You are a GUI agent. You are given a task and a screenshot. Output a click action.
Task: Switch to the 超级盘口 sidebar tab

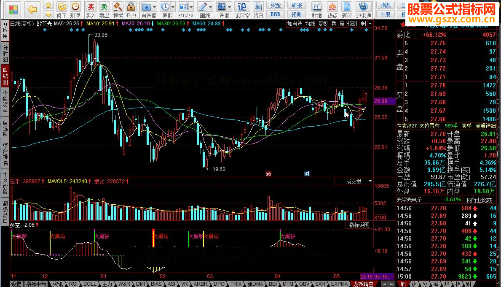pyautogui.click(x=5, y=212)
